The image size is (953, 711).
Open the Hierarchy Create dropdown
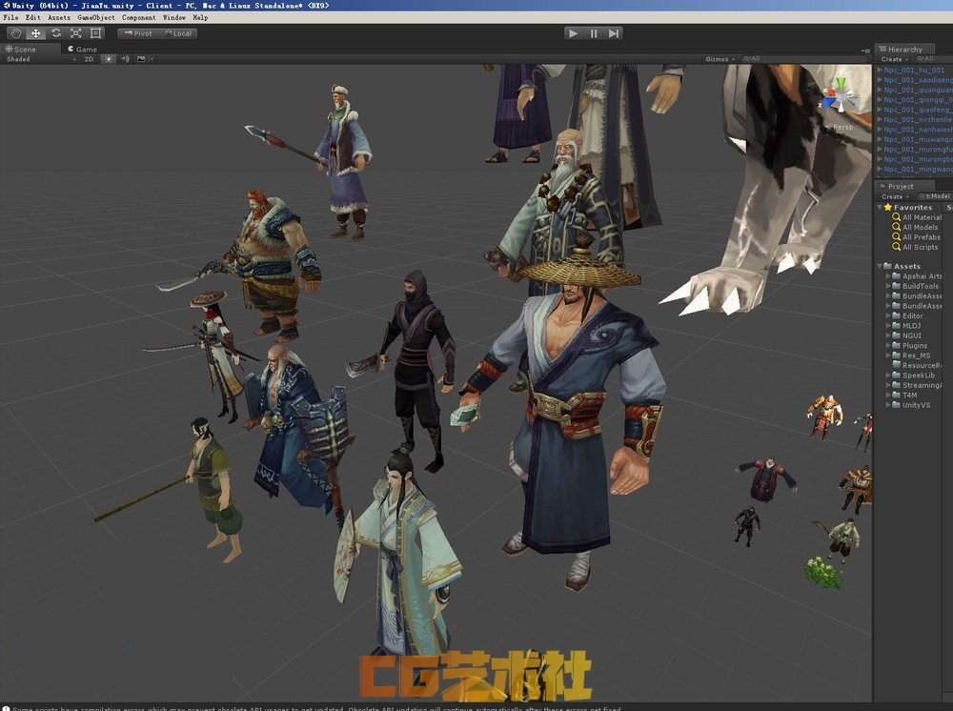(x=894, y=59)
